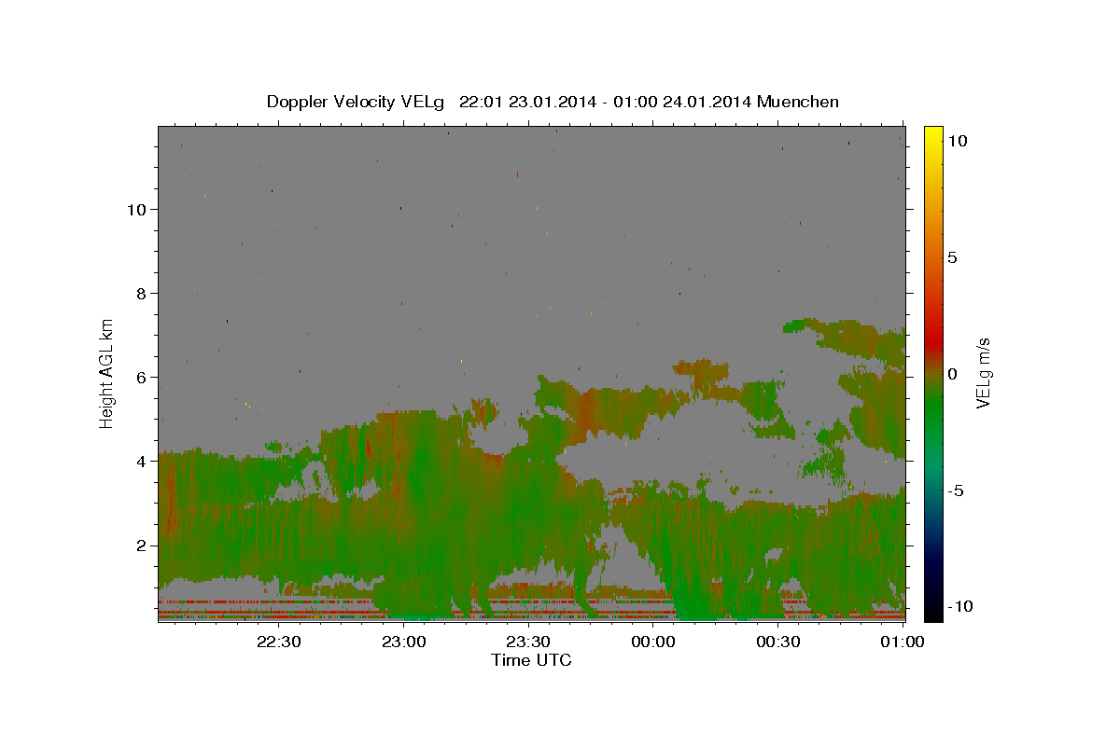Click the colorbar label '0'

tap(952, 374)
